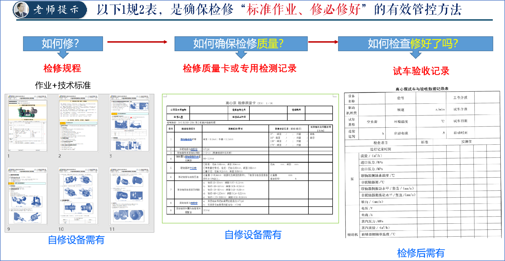Click the 空负荷 table cell
This screenshot has width=505, height=261.
point(372,122)
